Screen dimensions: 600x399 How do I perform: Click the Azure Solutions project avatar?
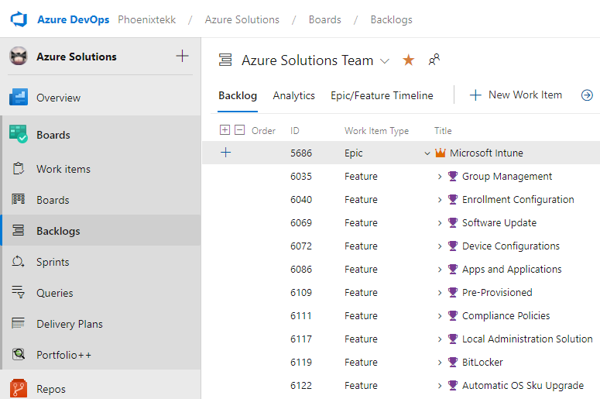point(19,57)
